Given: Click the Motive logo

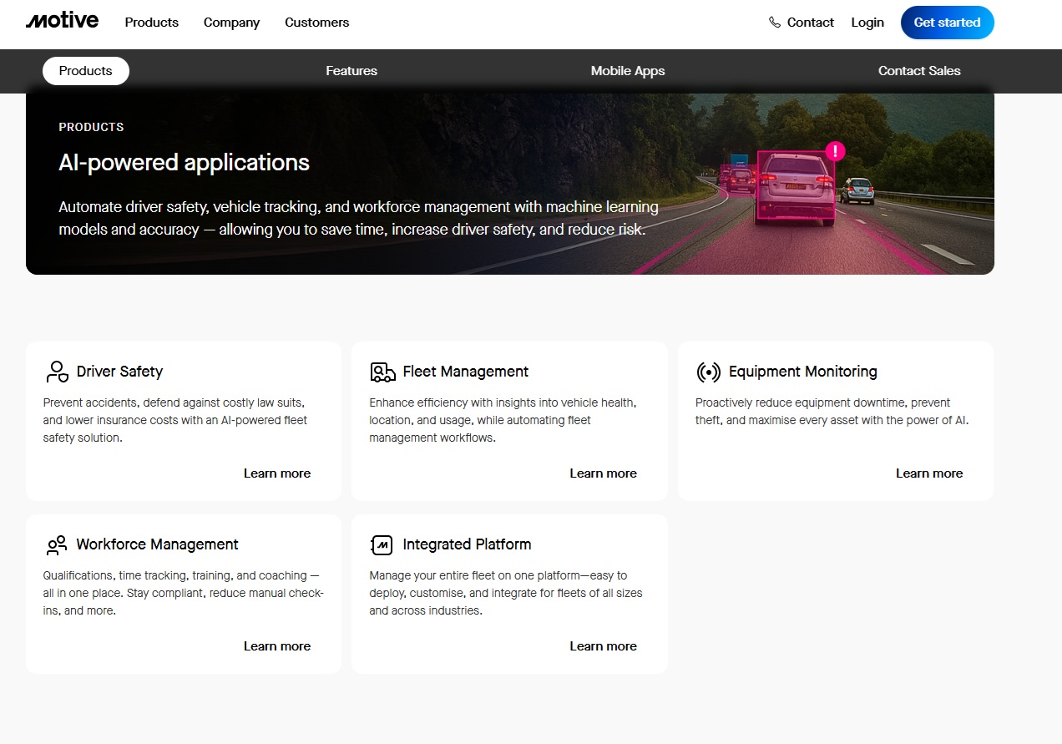Looking at the screenshot, I should pyautogui.click(x=62, y=22).
